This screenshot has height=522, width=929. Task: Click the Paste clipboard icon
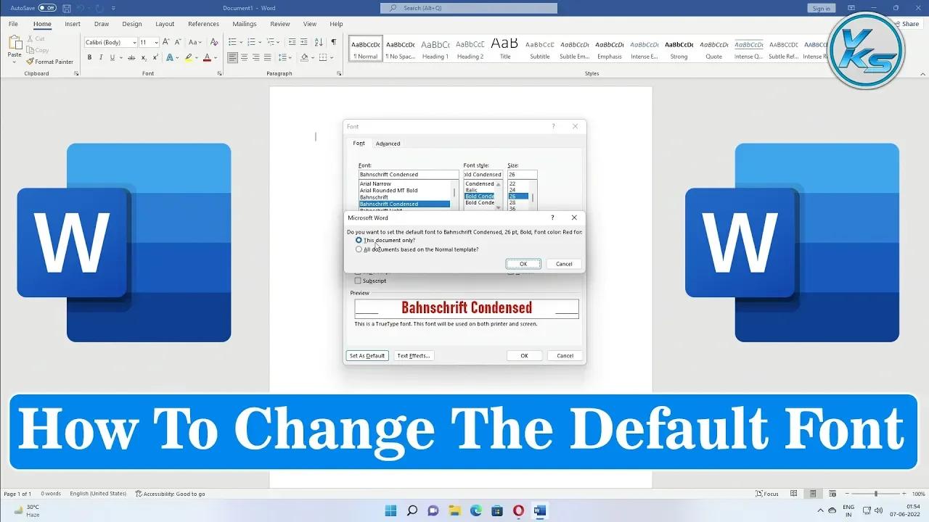point(15,42)
